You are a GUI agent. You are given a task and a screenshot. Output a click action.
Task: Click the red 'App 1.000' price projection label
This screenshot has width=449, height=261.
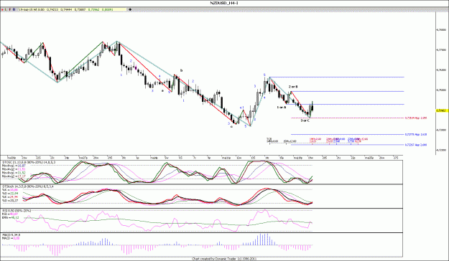tap(416, 118)
